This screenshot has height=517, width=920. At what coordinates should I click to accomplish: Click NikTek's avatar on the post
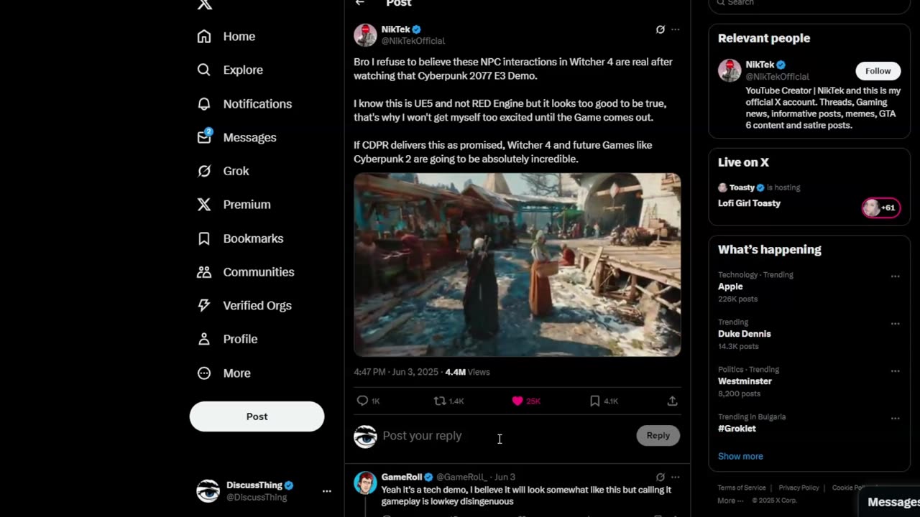(365, 35)
